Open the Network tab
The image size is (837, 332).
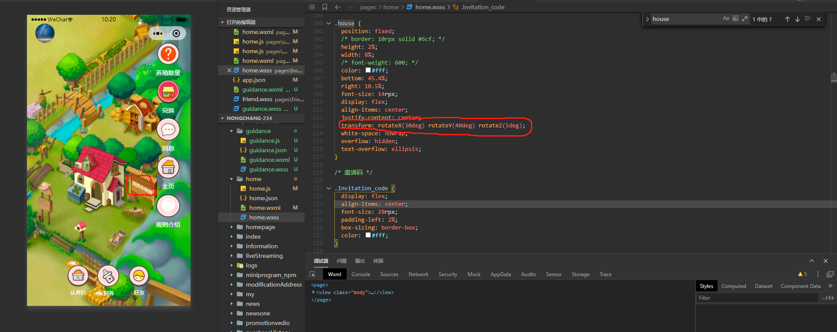pos(418,274)
